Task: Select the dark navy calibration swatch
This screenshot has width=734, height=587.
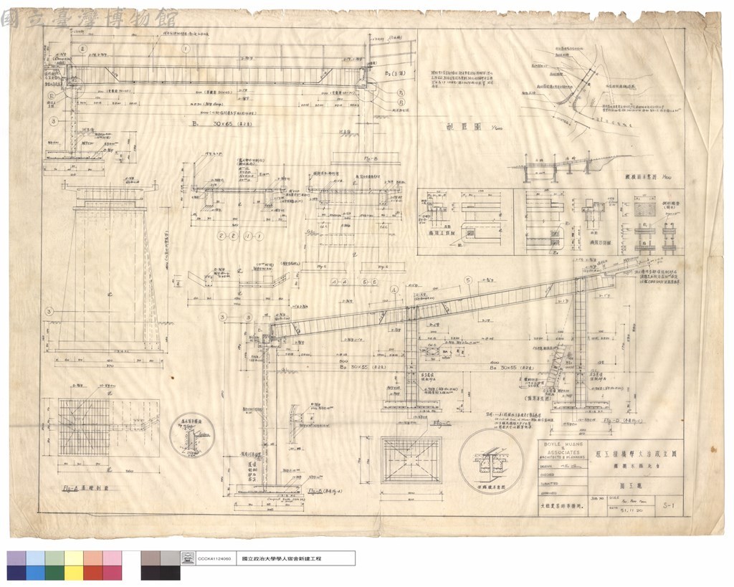Action: [16, 573]
